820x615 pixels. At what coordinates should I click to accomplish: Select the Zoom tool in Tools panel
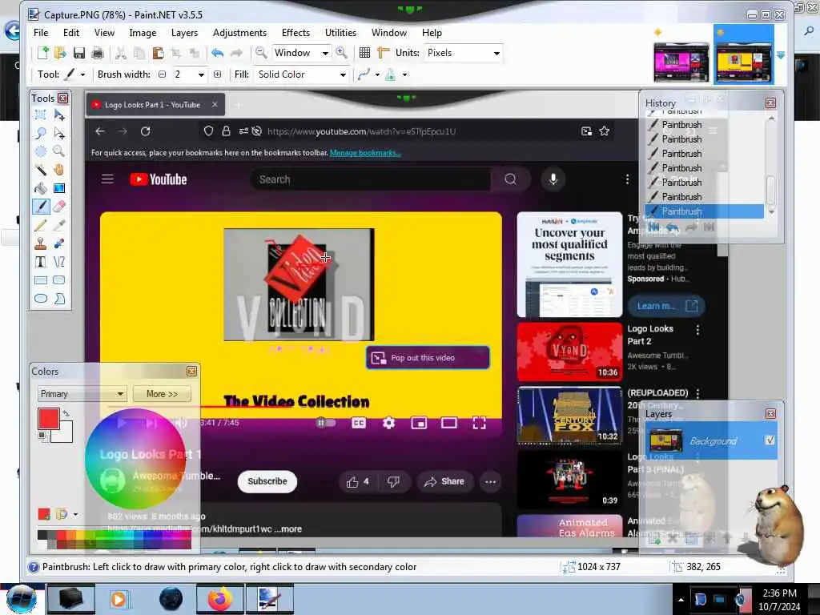point(59,151)
